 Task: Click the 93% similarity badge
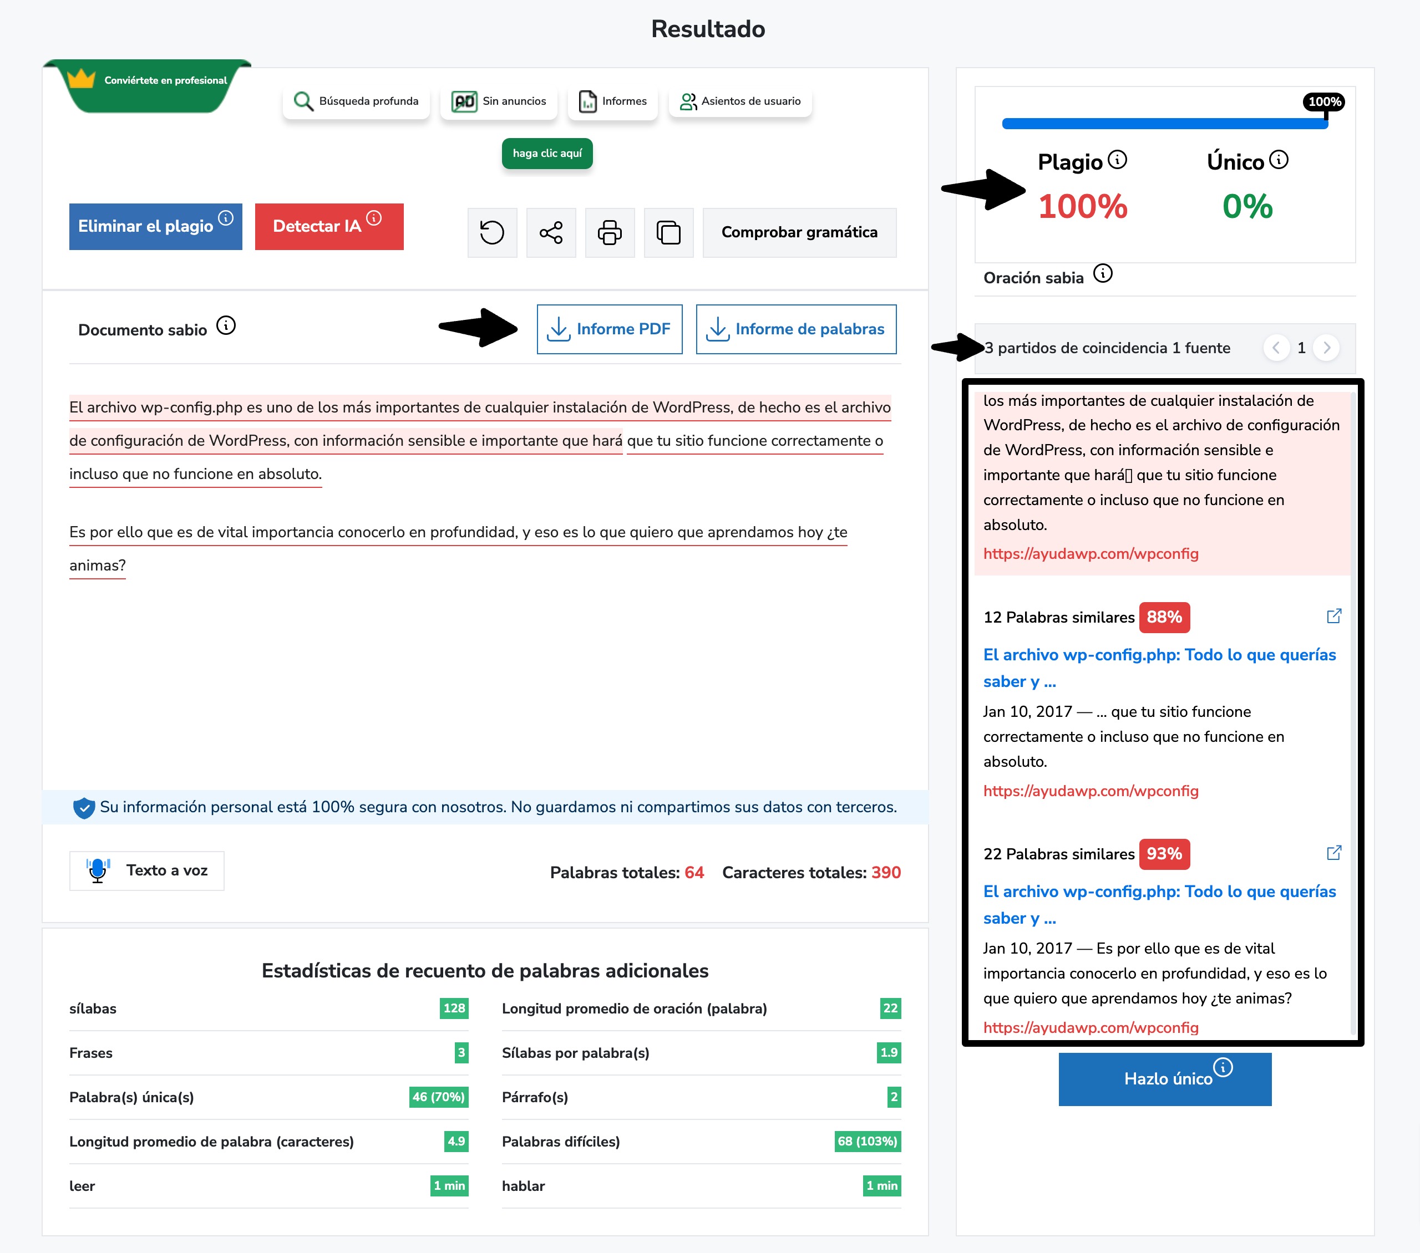coord(1164,854)
